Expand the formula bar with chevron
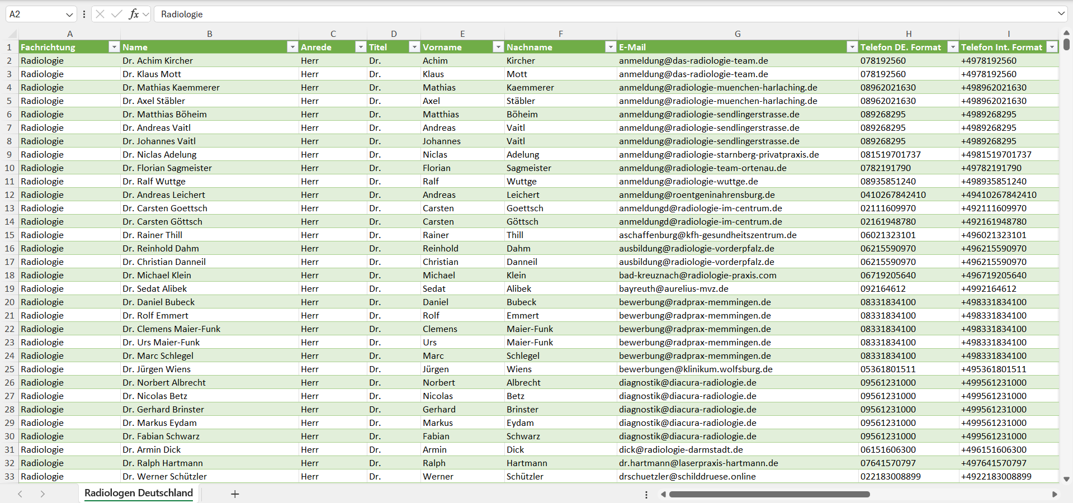1073x503 pixels. coord(1061,14)
